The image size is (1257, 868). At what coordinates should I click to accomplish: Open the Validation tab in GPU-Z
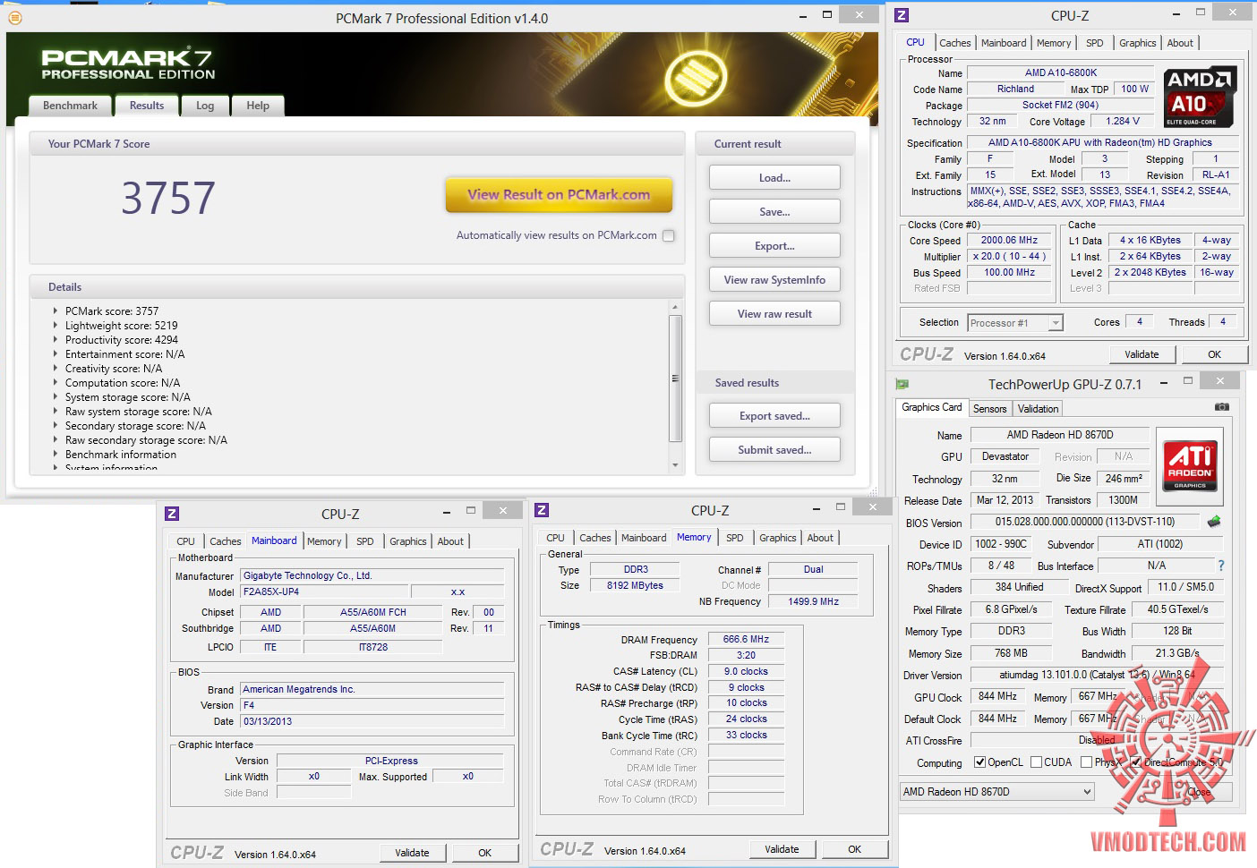[x=1038, y=409]
